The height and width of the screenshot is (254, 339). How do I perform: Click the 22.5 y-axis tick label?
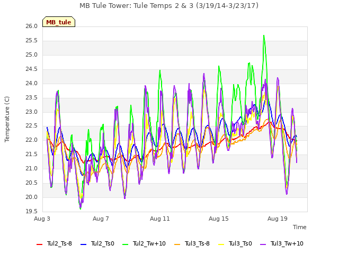pos(32,126)
